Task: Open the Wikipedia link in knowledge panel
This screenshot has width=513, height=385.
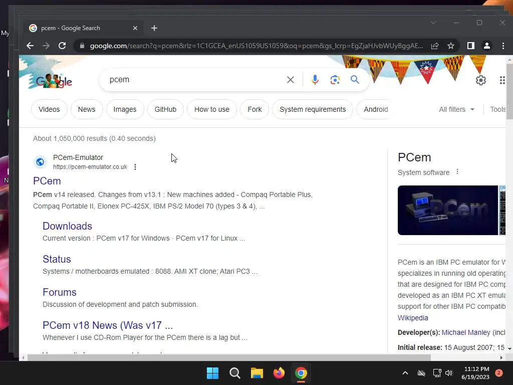Action: (x=413, y=318)
